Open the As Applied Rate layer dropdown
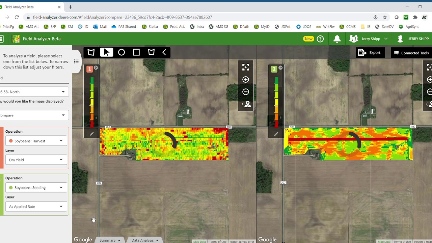This screenshot has width=432, height=243. pyautogui.click(x=36, y=206)
